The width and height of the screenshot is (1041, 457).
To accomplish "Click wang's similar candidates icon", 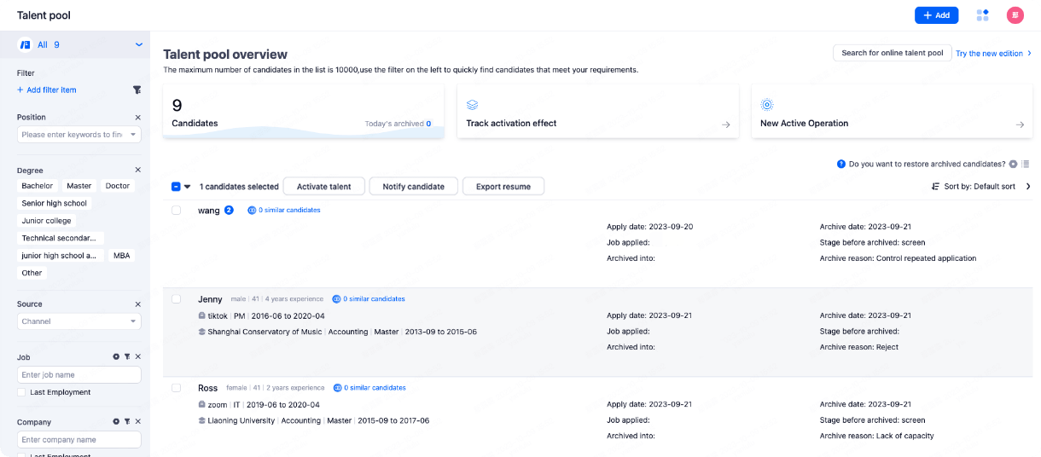I will pyautogui.click(x=252, y=210).
